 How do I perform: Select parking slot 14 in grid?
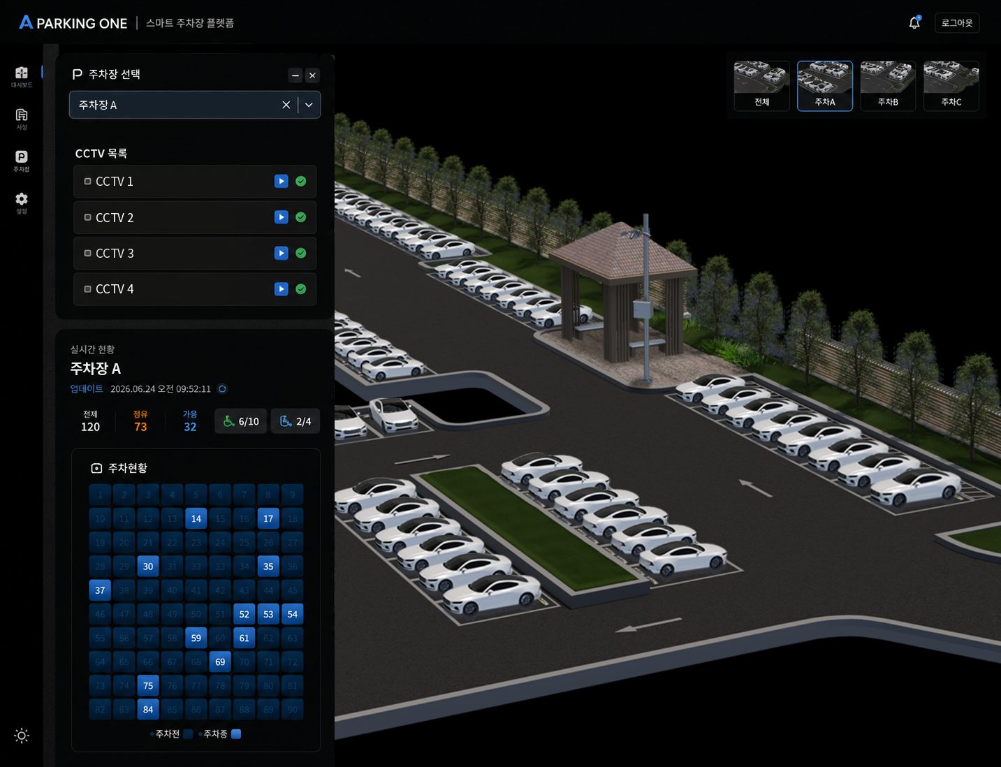[x=196, y=519]
